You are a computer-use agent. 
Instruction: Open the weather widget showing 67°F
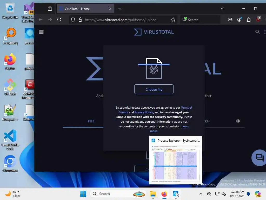[13, 194]
